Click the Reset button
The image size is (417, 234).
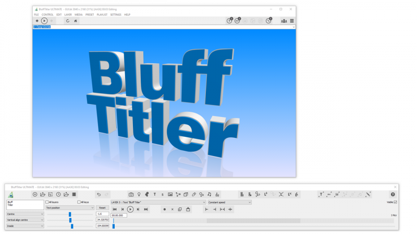[102, 207]
